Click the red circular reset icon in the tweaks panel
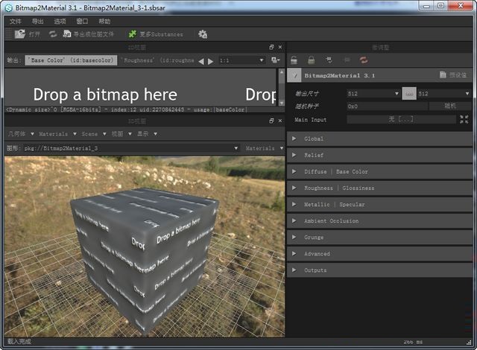Screen dimensions: 477x350 pyautogui.click(x=364, y=60)
